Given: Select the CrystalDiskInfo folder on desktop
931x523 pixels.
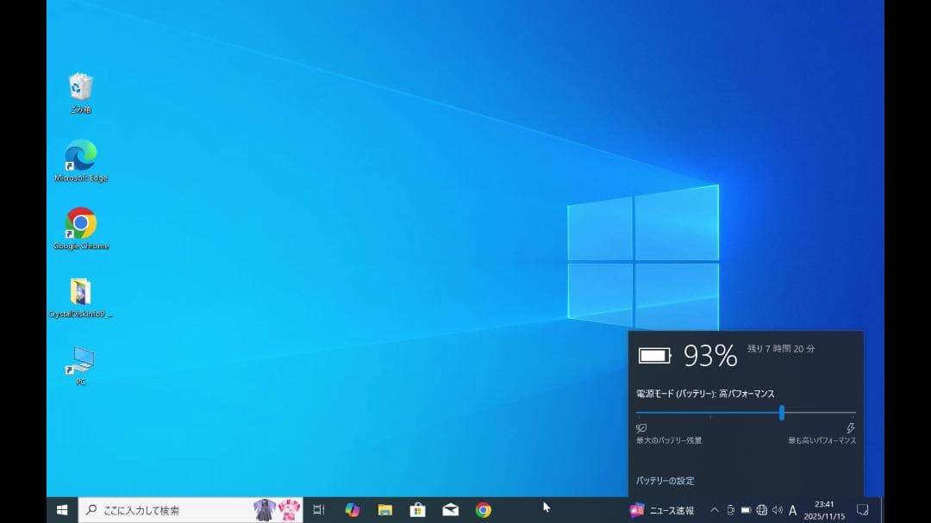Looking at the screenshot, I should click(80, 292).
